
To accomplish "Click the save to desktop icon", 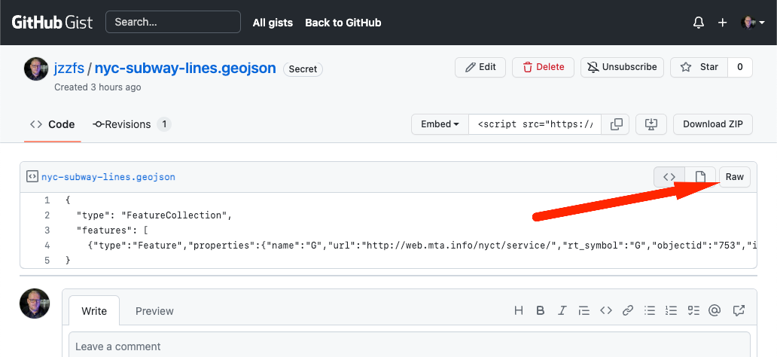I will pyautogui.click(x=651, y=124).
